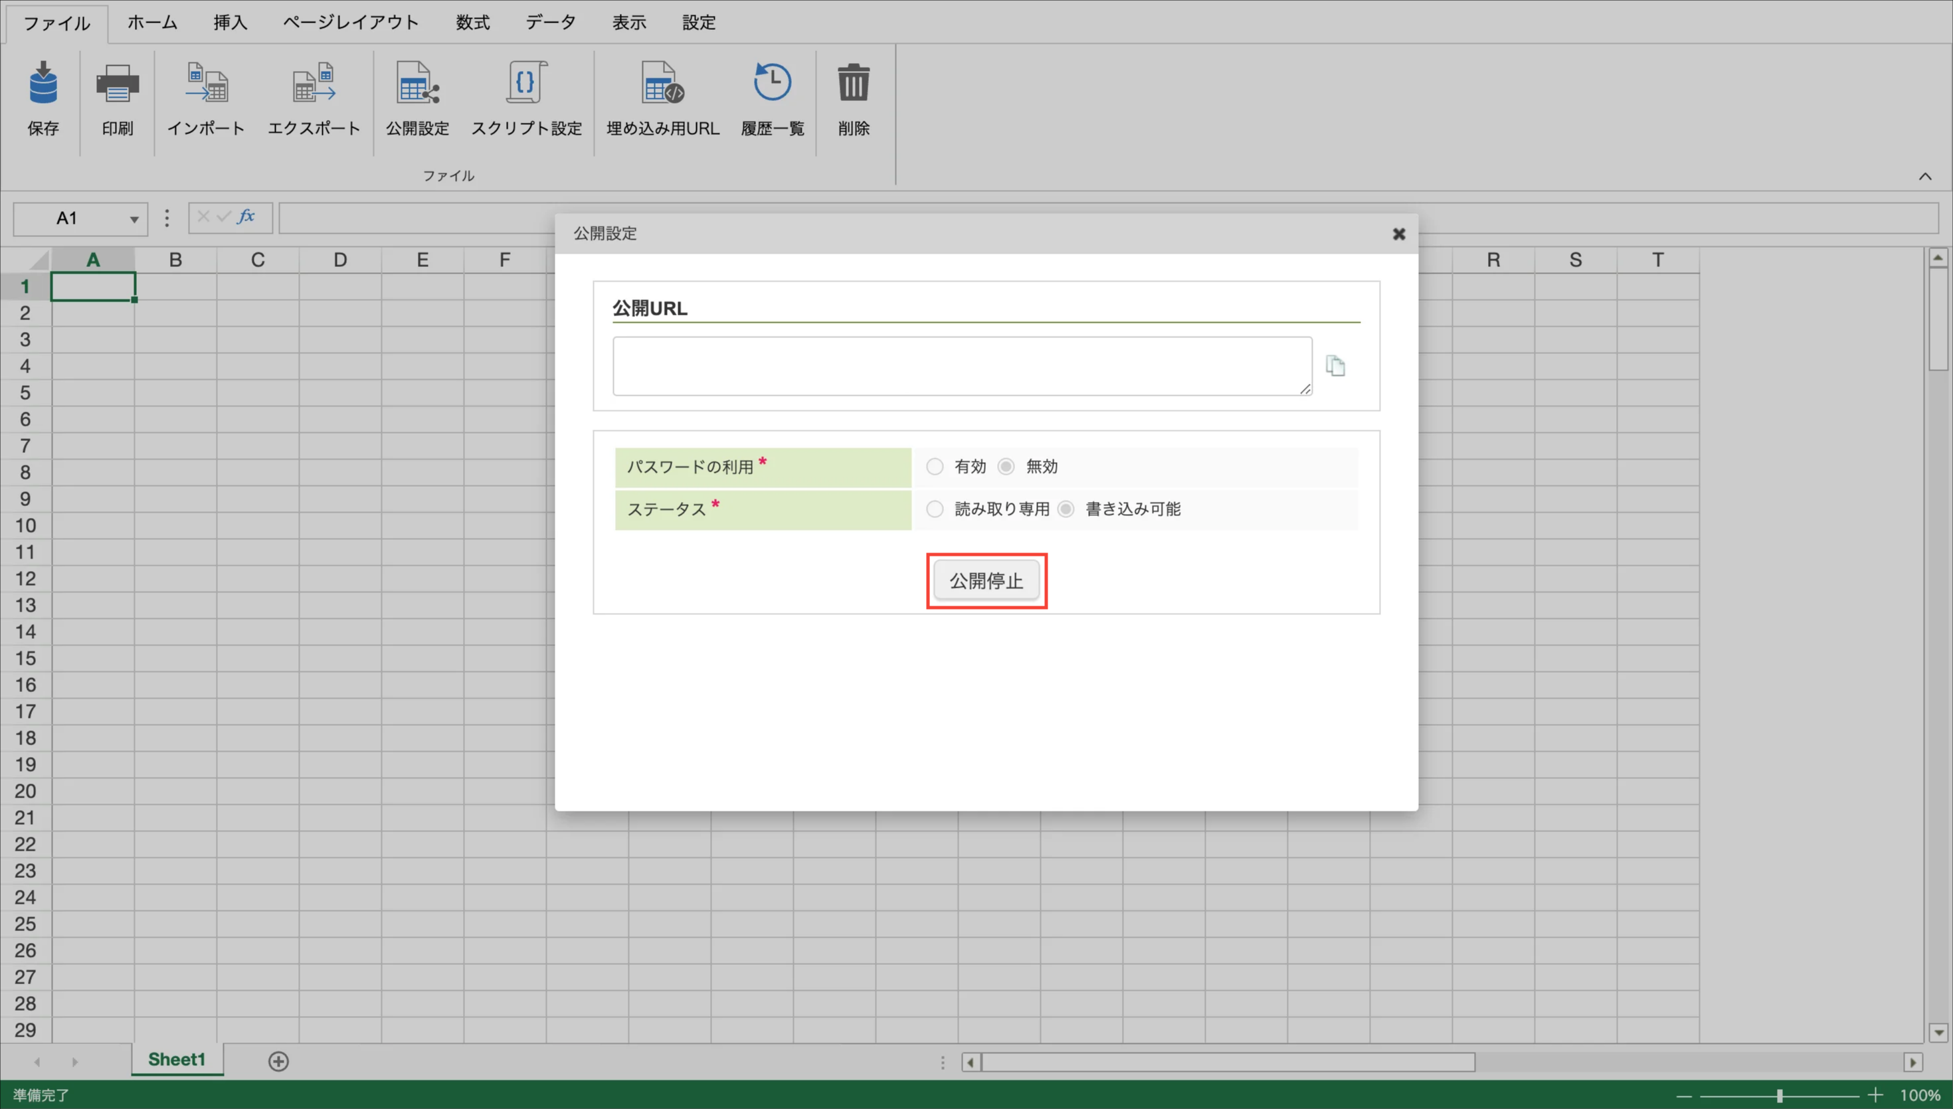The height and width of the screenshot is (1109, 1953).
Task: Click the 埋め込み用URL icon
Action: tap(662, 84)
